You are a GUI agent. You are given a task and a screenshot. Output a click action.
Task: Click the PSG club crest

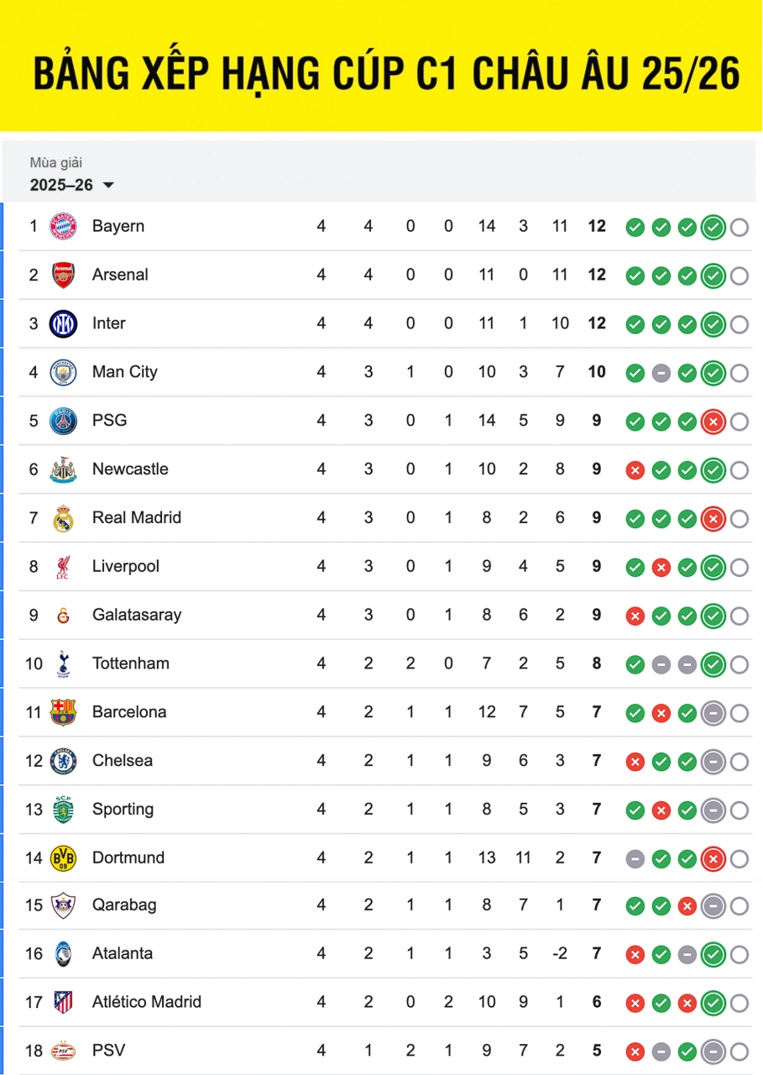[x=63, y=421]
